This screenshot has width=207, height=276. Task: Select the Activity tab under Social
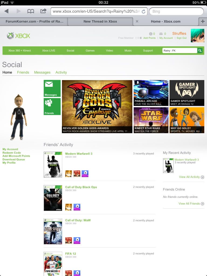61,72
